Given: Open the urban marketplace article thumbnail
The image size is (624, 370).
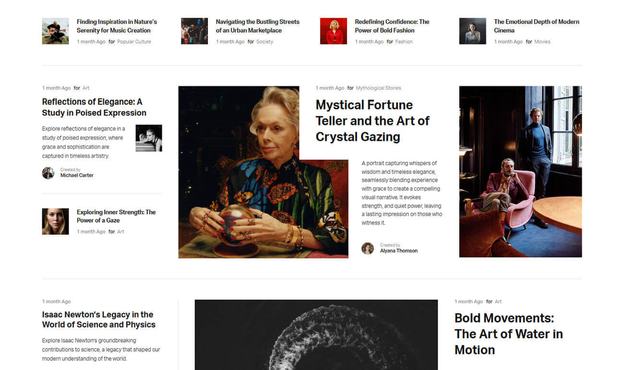Looking at the screenshot, I should click(x=194, y=31).
